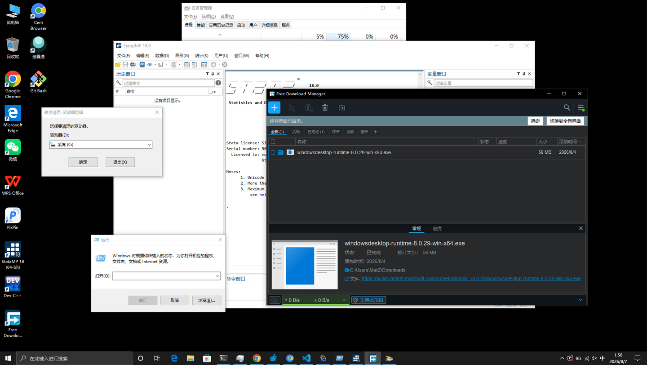Click the Variables Manager icon in Stata toolbar

[204, 65]
